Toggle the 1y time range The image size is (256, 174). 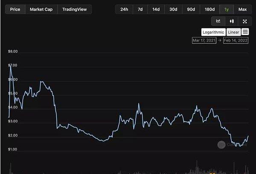[227, 9]
